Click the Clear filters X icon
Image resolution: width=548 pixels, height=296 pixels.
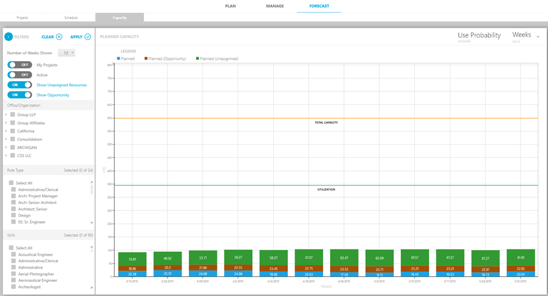point(59,37)
